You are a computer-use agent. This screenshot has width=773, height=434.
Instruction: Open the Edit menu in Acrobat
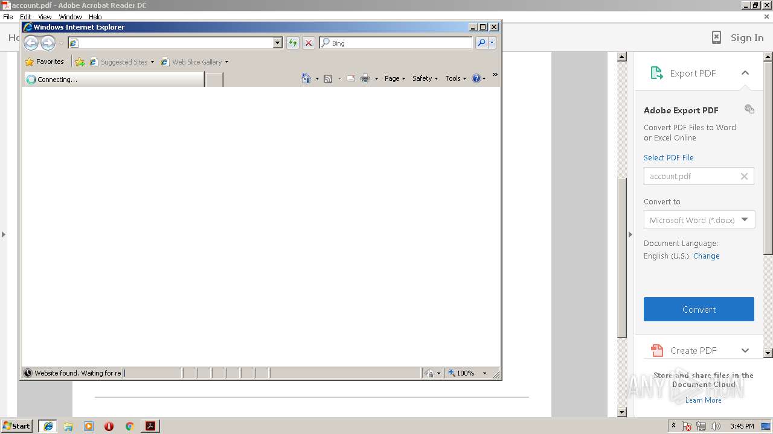coord(25,17)
